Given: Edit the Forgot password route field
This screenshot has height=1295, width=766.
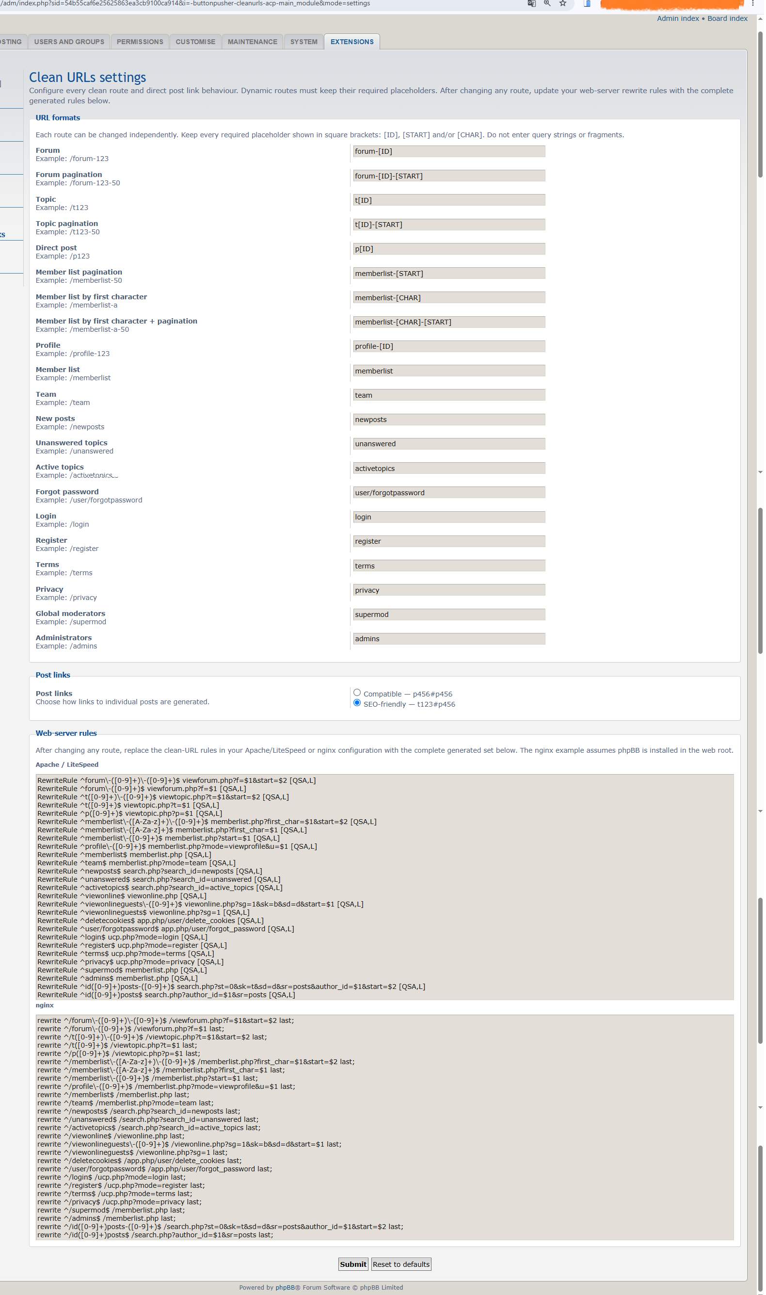Looking at the screenshot, I should [449, 493].
